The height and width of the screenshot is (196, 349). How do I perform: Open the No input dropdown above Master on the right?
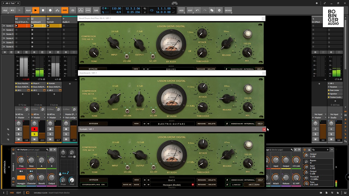click(x=319, y=114)
